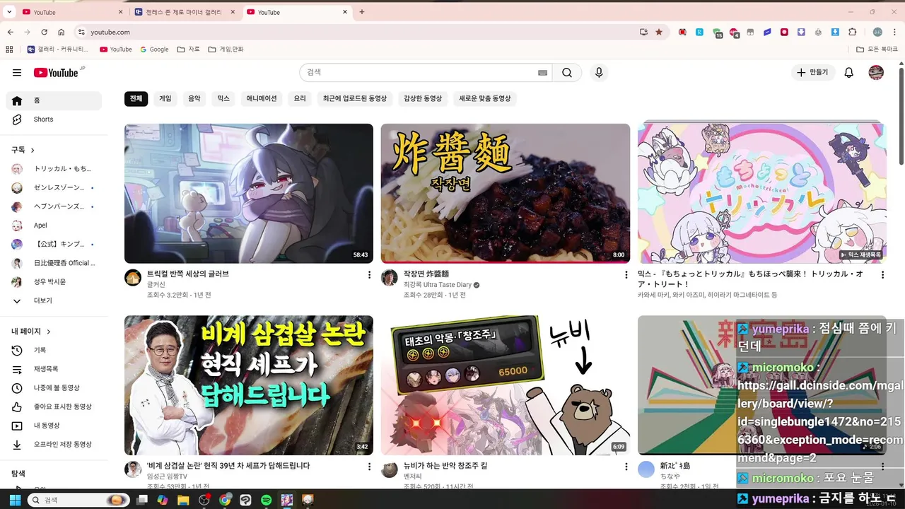This screenshot has height=509, width=905.
Task: Open 기록 history page
Action: point(54,350)
